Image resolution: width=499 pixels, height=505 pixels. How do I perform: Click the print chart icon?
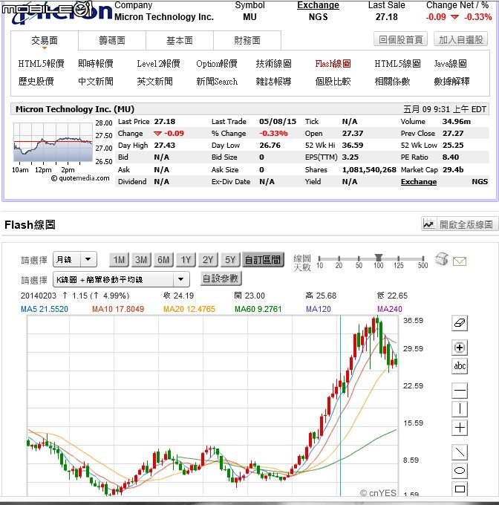(x=441, y=259)
